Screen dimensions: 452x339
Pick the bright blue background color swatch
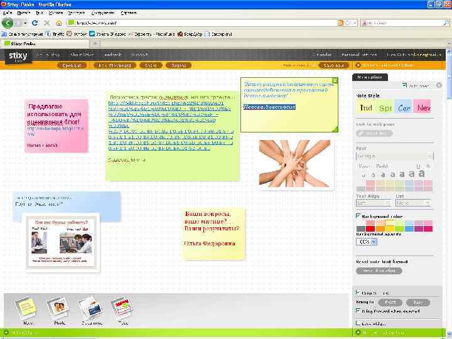(409, 229)
